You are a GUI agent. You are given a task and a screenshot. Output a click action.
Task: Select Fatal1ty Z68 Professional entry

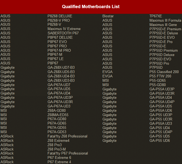coord(67,136)
